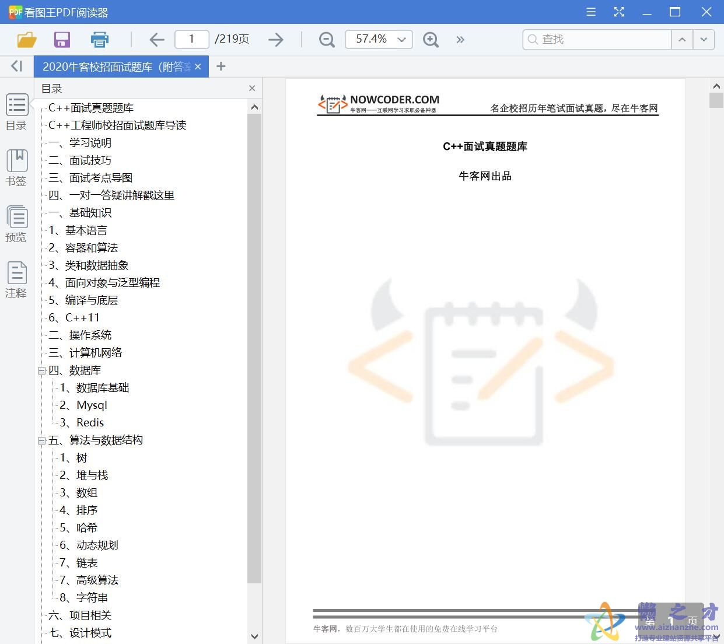The height and width of the screenshot is (644, 724).
Task: Go to previous page arrow
Action: pyautogui.click(x=157, y=40)
